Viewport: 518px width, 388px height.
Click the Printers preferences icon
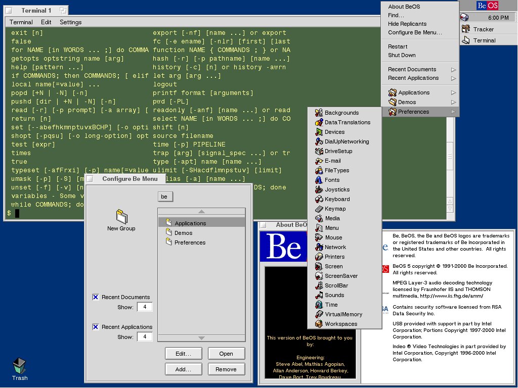coord(319,256)
